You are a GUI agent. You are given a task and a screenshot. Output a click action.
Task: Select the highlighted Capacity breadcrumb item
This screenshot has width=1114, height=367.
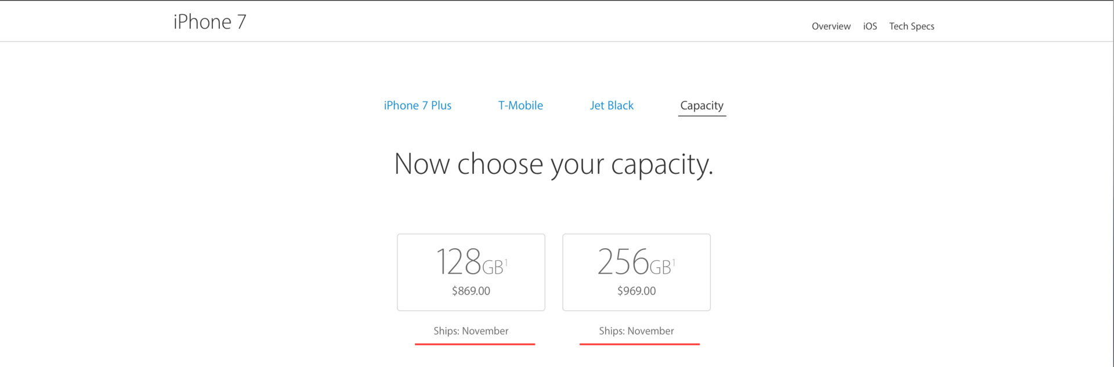(x=702, y=106)
